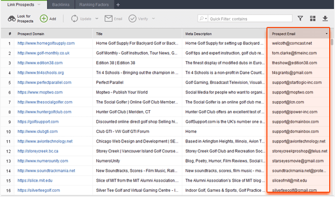Click the grid columns view icon
This screenshot has height=197, width=335.
pyautogui.click(x=313, y=19)
